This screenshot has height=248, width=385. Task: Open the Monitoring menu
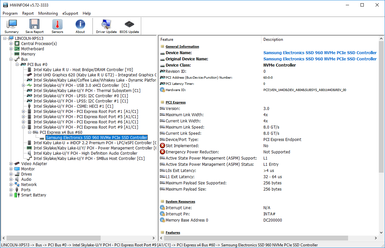pos(48,13)
